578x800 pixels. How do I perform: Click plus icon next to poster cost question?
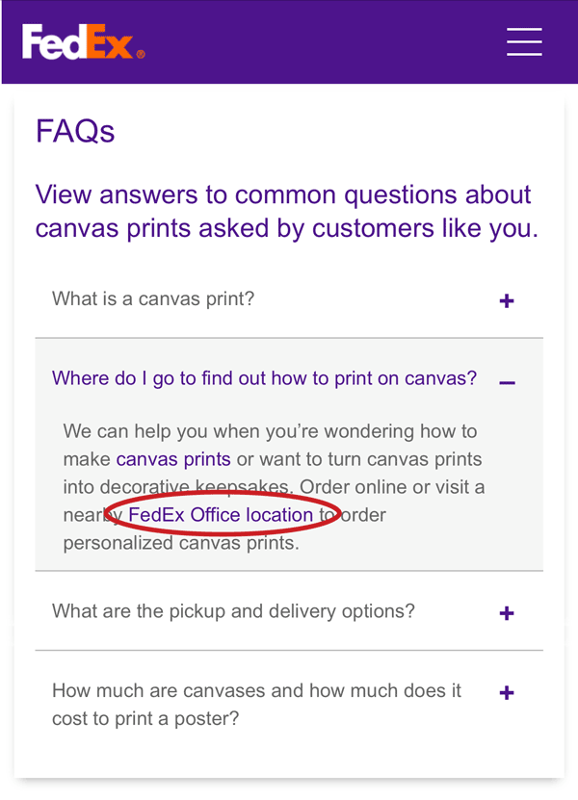pyautogui.click(x=507, y=692)
